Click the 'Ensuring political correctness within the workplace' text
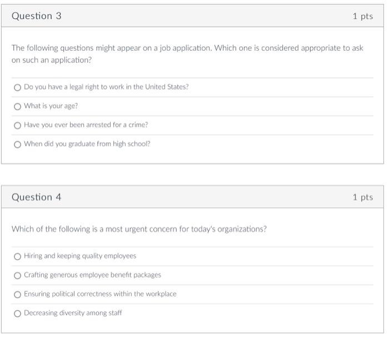The width and height of the screenshot is (389, 337). coord(100,294)
